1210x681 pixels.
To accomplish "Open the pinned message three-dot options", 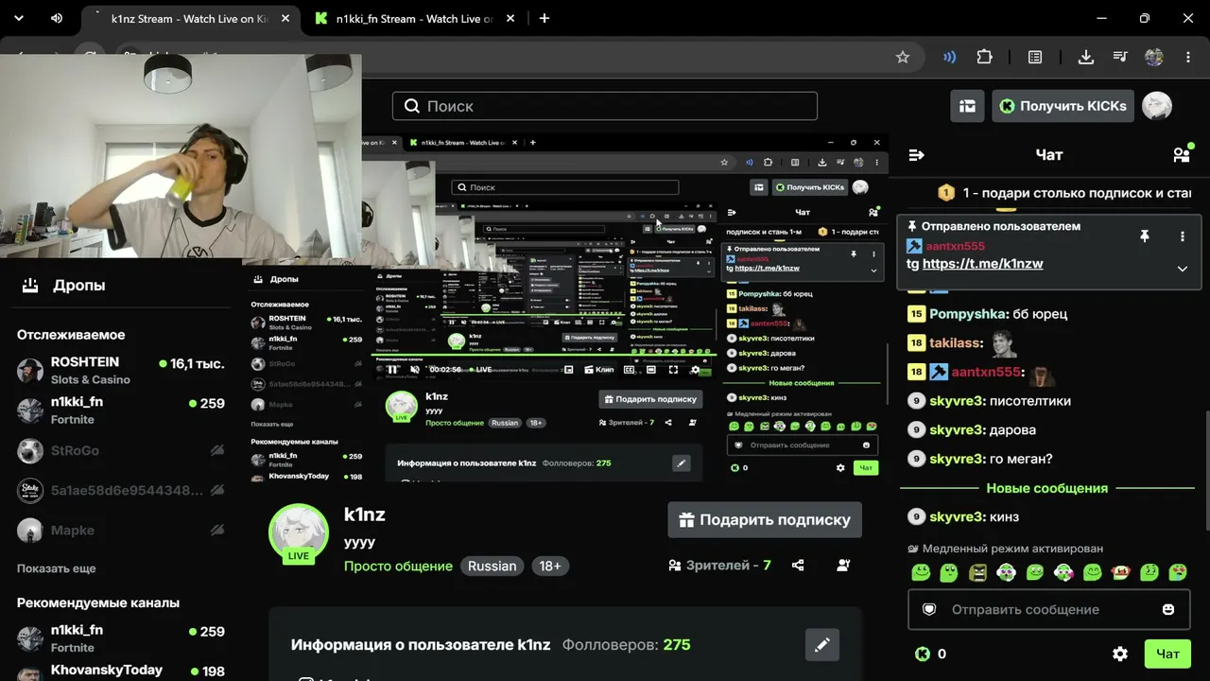I will click(1183, 236).
